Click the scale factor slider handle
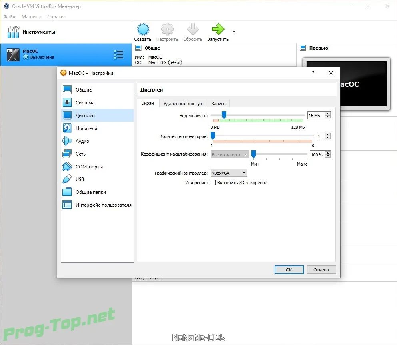 click(253, 154)
